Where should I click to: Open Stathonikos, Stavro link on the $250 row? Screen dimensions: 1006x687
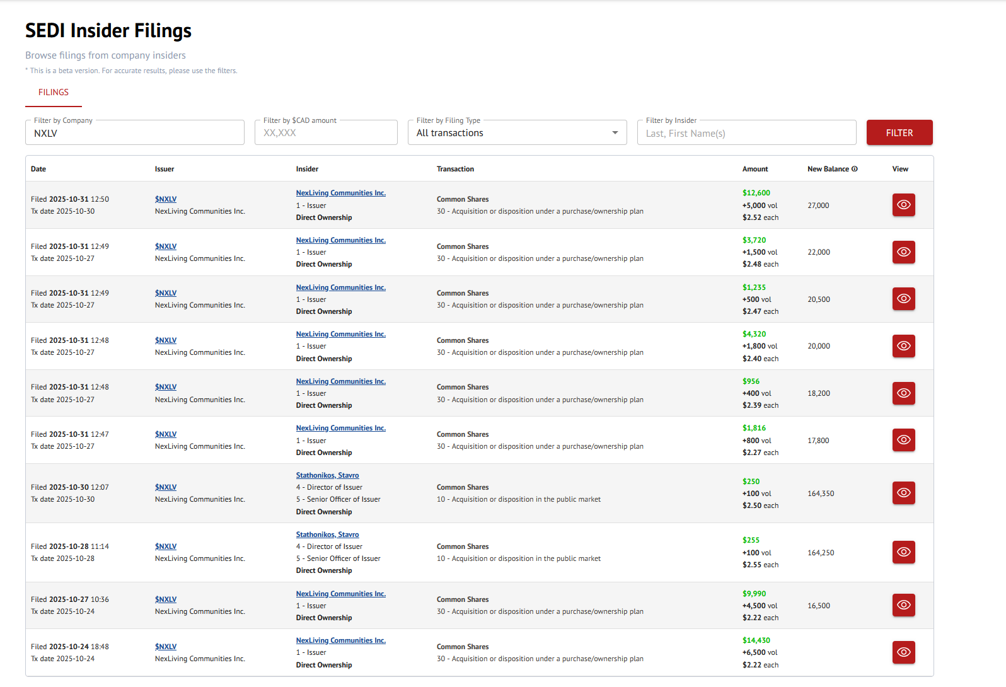328,475
